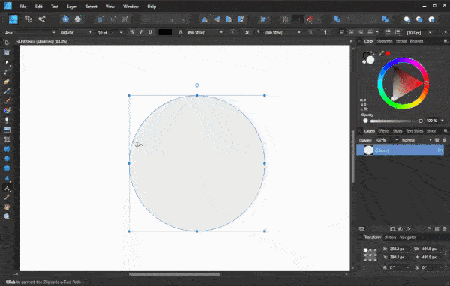Toggle Underline text formatting

point(150,32)
